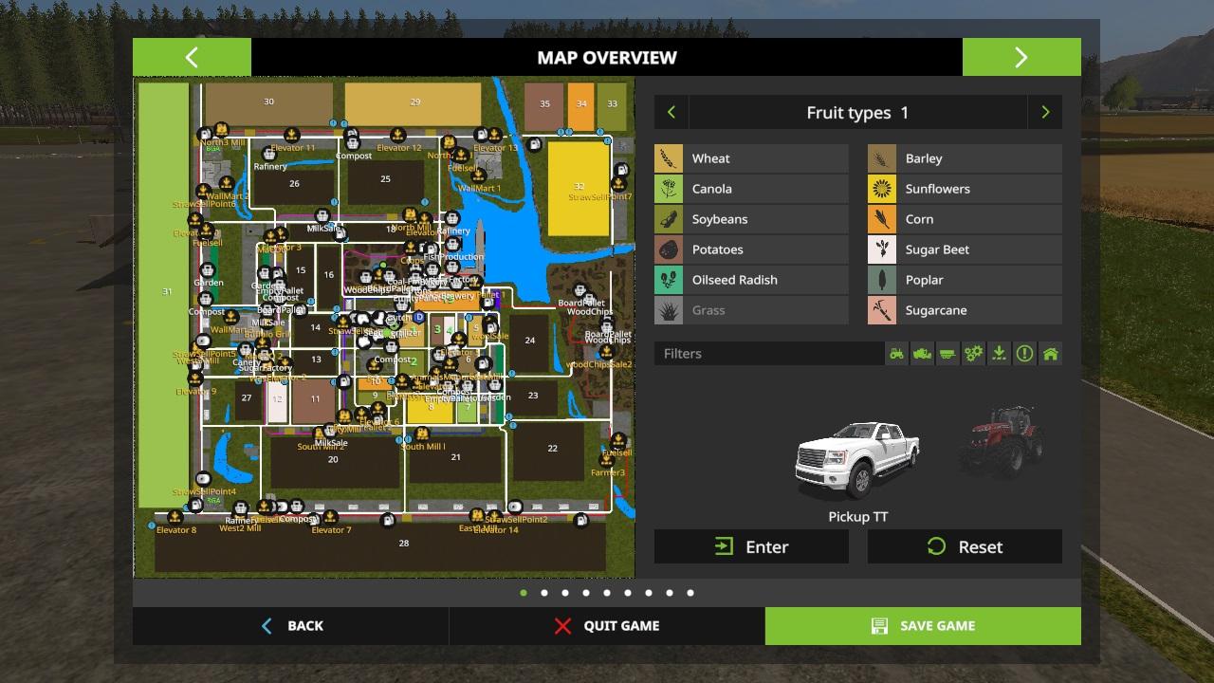Screen dimensions: 1214x683
Task: Toggle Wheat fruit type on map
Action: [x=751, y=158]
